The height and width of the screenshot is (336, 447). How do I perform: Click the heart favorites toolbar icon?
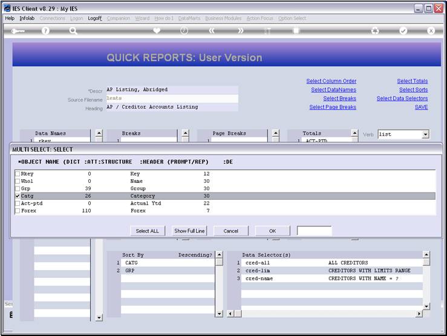click(157, 30)
